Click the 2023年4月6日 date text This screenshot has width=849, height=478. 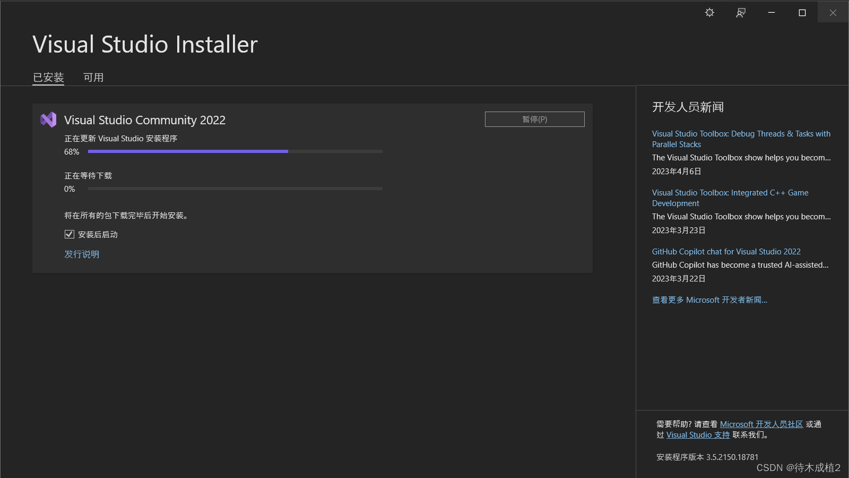tap(677, 171)
